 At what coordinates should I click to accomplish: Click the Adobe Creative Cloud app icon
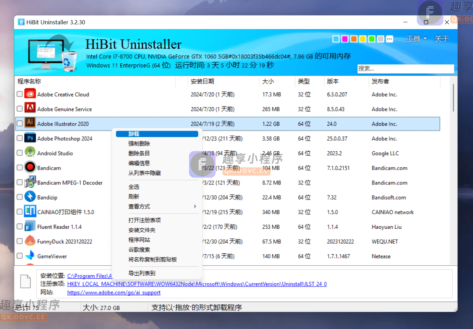(x=30, y=94)
